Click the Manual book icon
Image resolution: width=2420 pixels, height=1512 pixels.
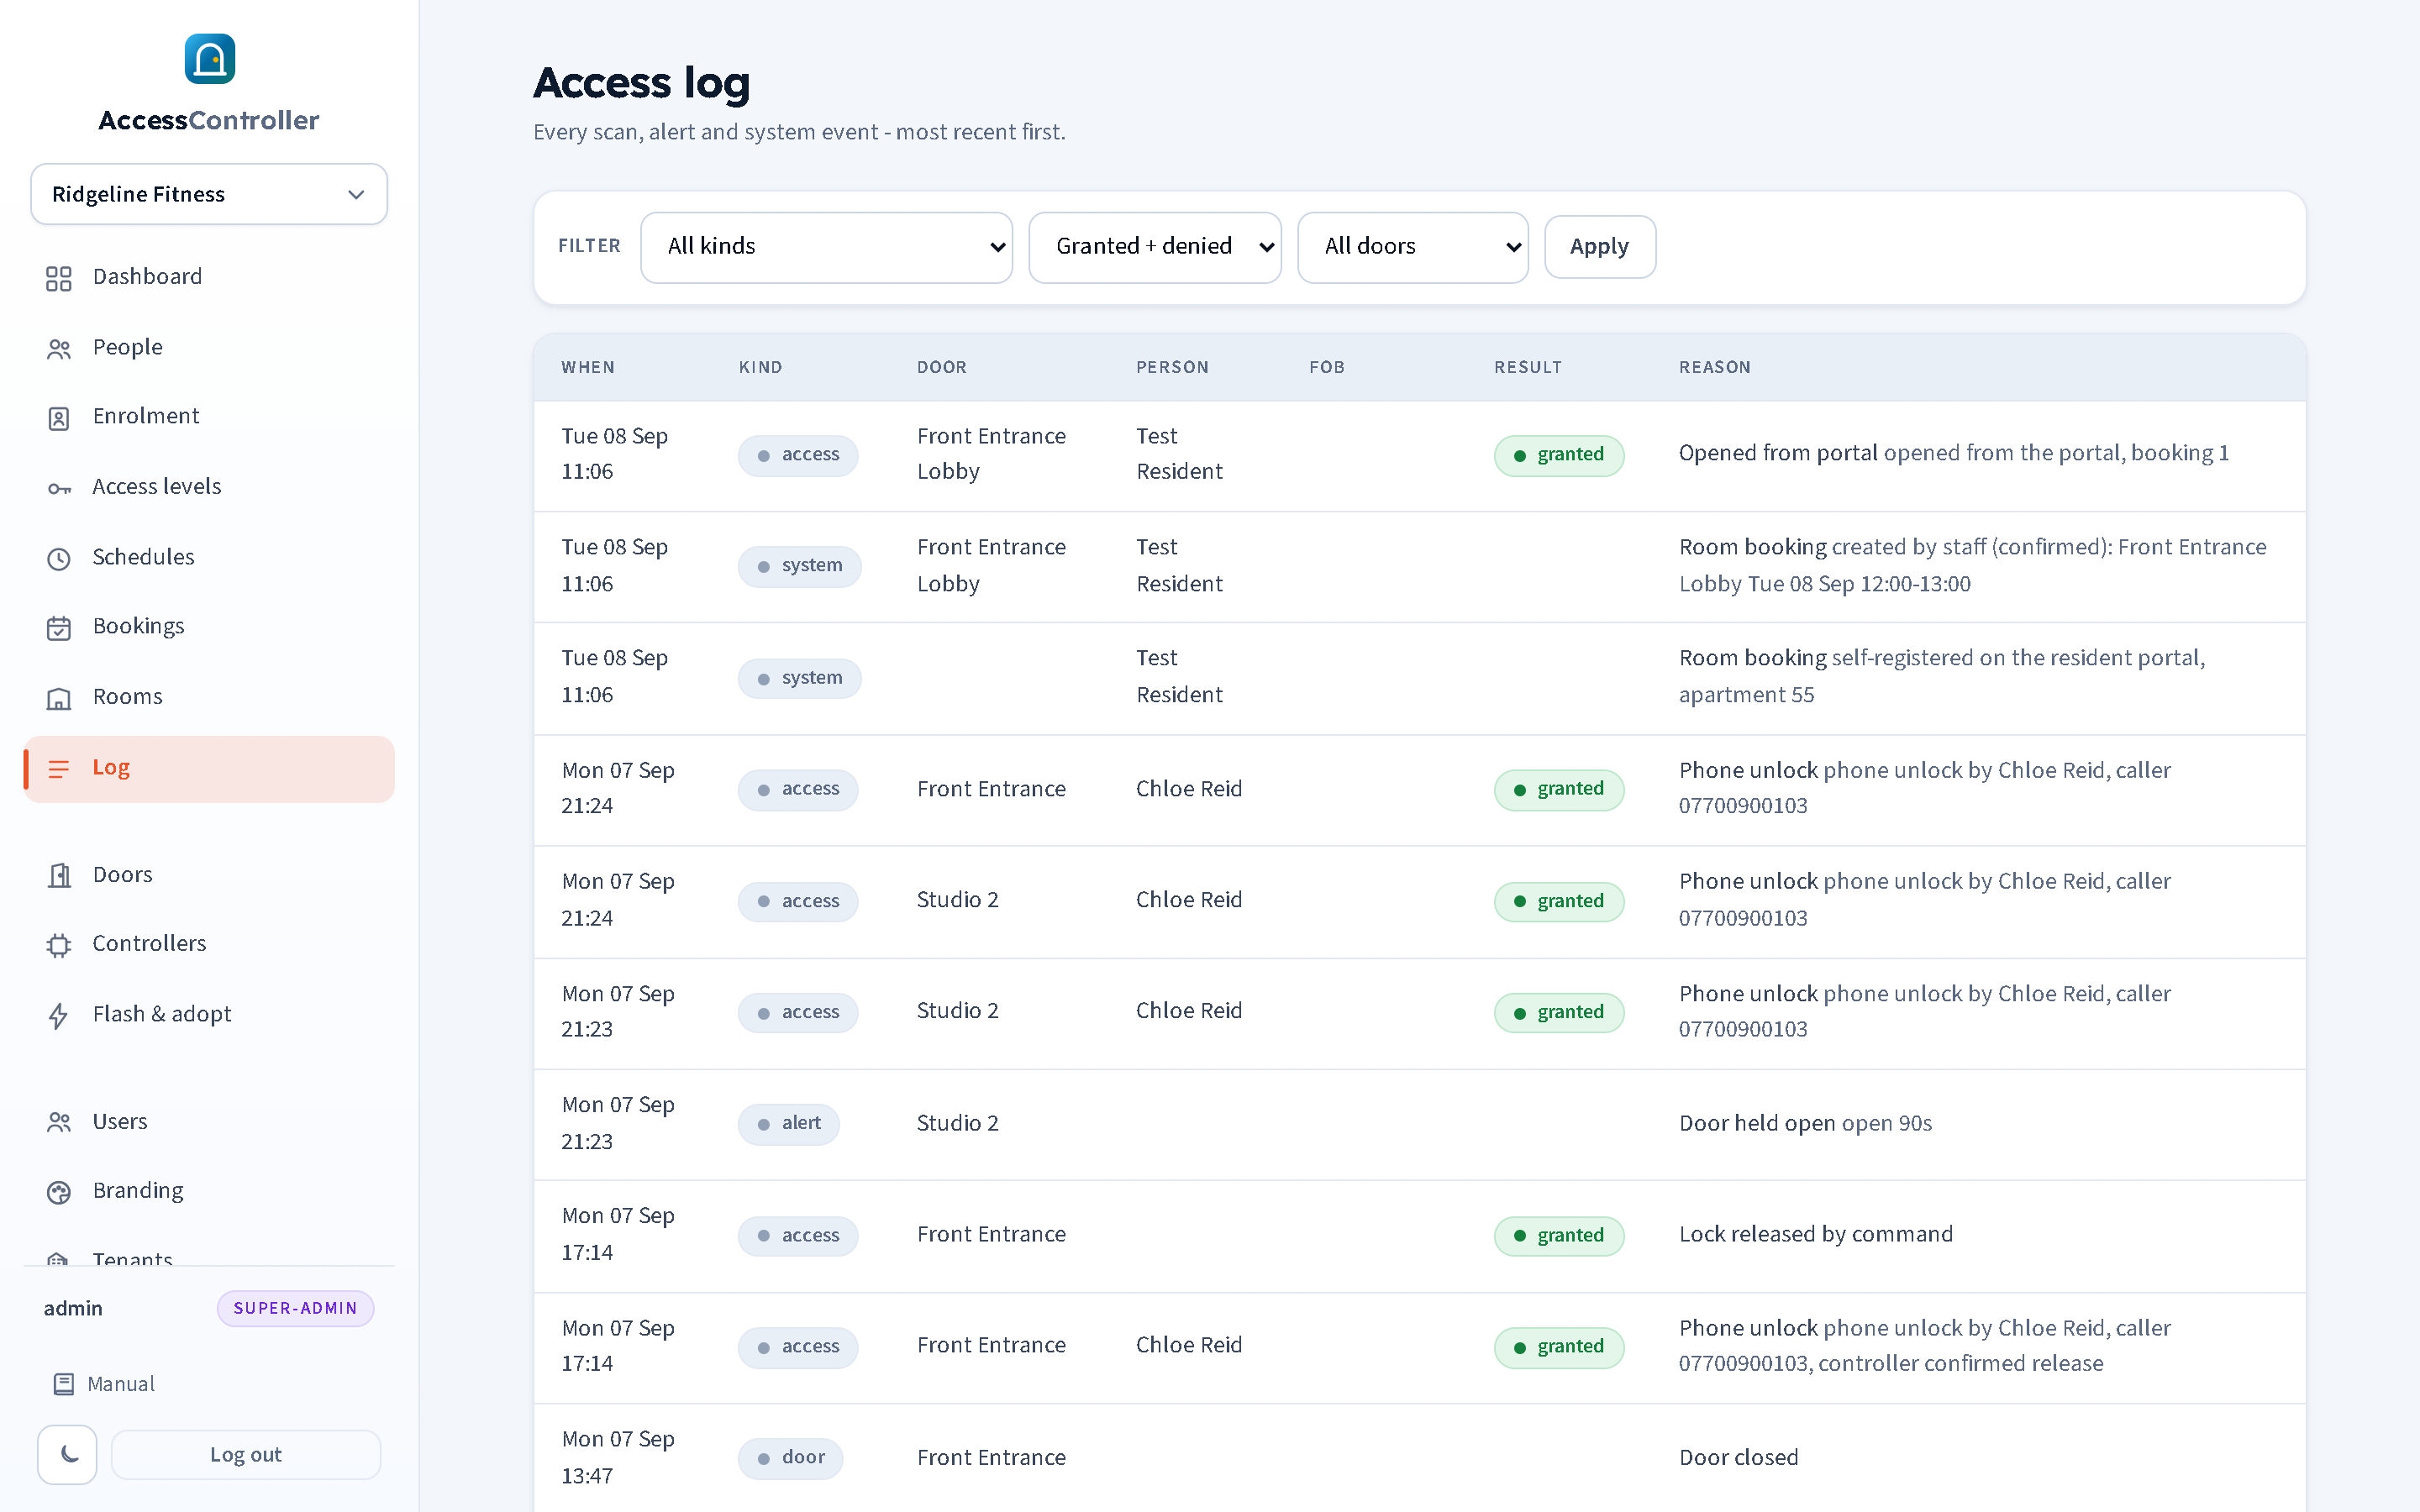64,1384
